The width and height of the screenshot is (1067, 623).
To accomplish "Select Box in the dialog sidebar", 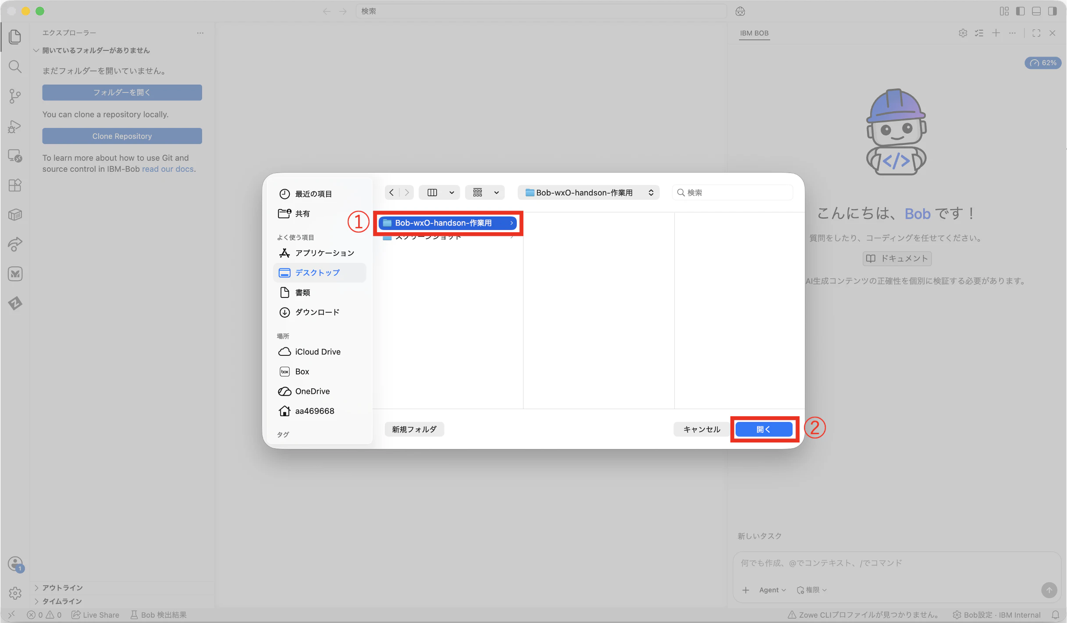I will 320,371.
